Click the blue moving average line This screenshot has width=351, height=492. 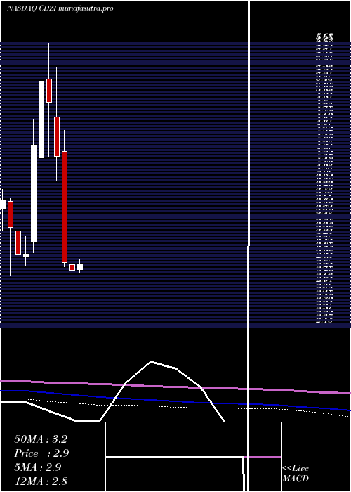[175, 401]
